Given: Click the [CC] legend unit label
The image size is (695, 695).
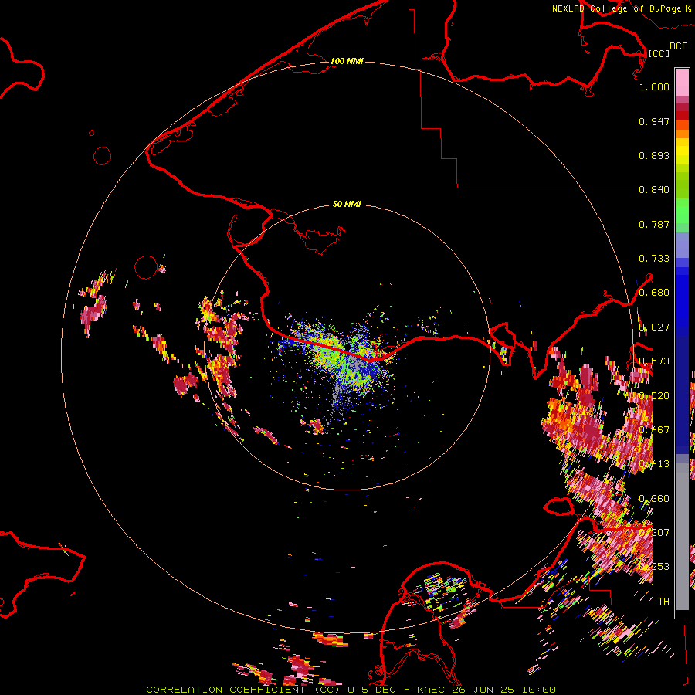Looking at the screenshot, I should 659,53.
